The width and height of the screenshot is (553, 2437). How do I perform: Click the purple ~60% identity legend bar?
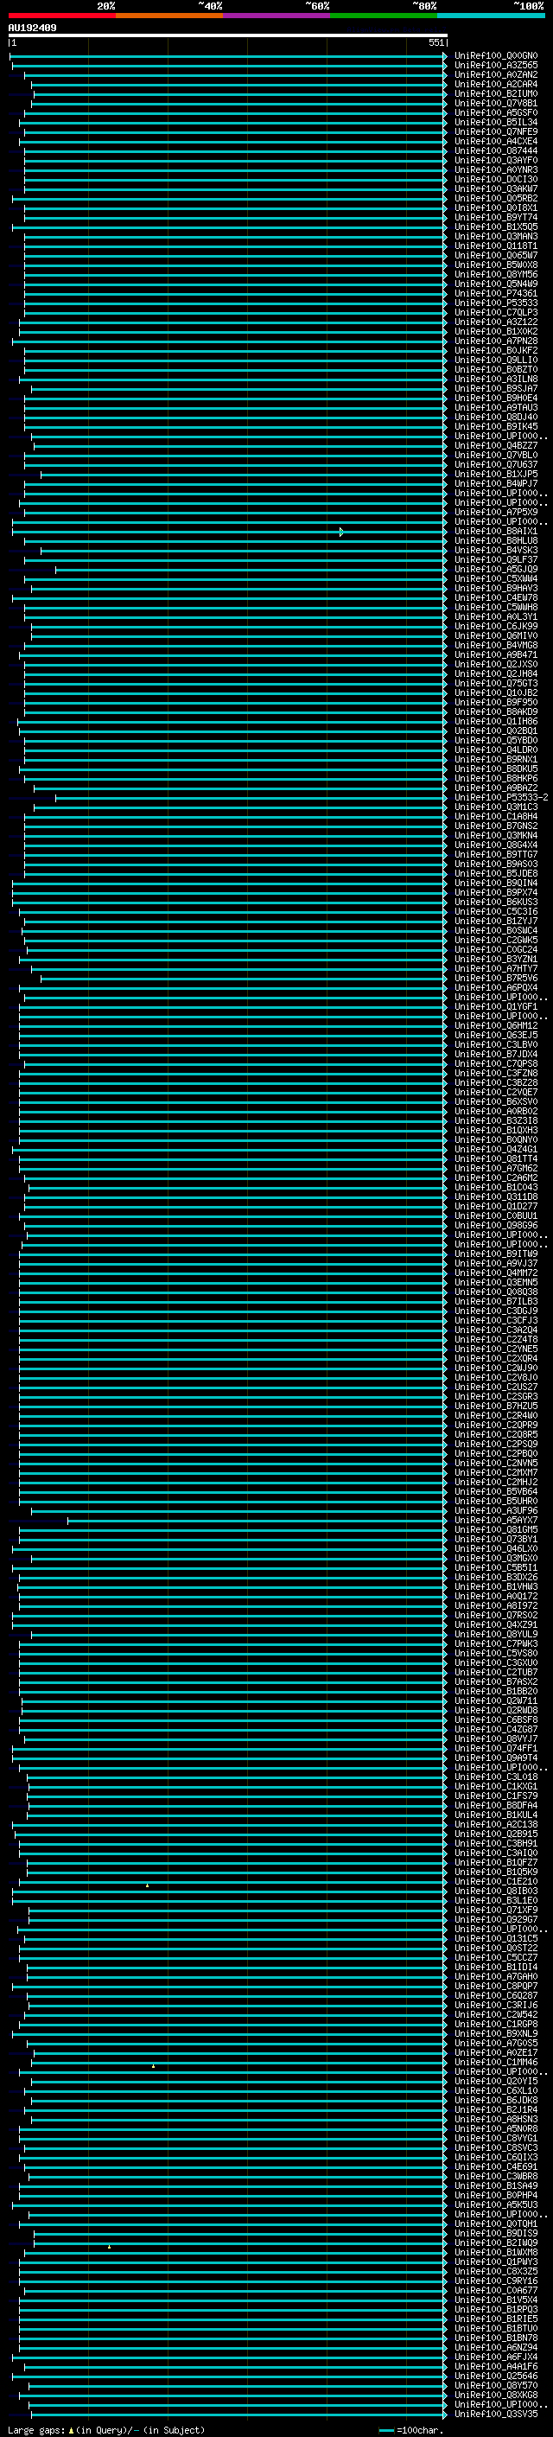[277, 16]
